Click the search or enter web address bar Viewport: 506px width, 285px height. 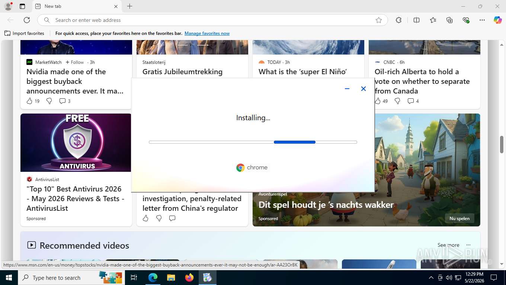pyautogui.click(x=212, y=20)
